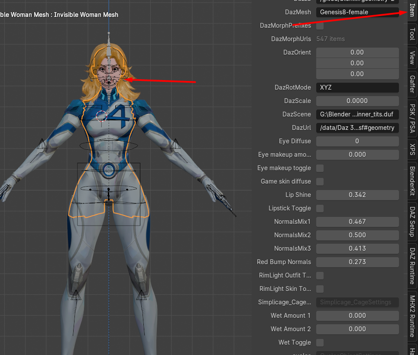Open the Item sidebar tab
Screen dimensions: 418x355
pyautogui.click(x=412, y=10)
